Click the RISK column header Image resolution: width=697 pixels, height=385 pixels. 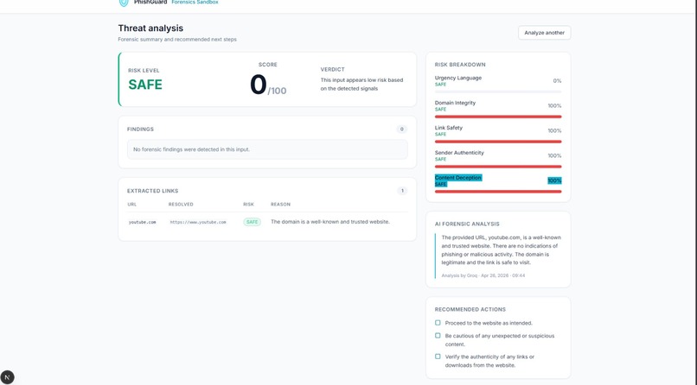point(248,205)
